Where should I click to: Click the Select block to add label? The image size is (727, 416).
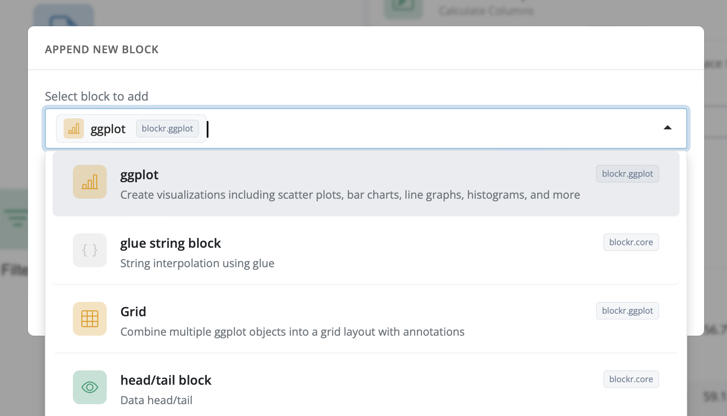pos(97,96)
